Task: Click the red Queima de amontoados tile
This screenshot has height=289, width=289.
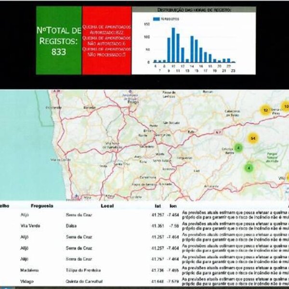Action: pyautogui.click(x=106, y=40)
